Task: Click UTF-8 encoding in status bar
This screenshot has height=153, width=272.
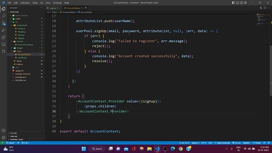Action: (204, 143)
